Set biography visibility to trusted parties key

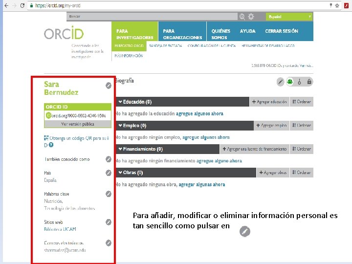(299, 82)
